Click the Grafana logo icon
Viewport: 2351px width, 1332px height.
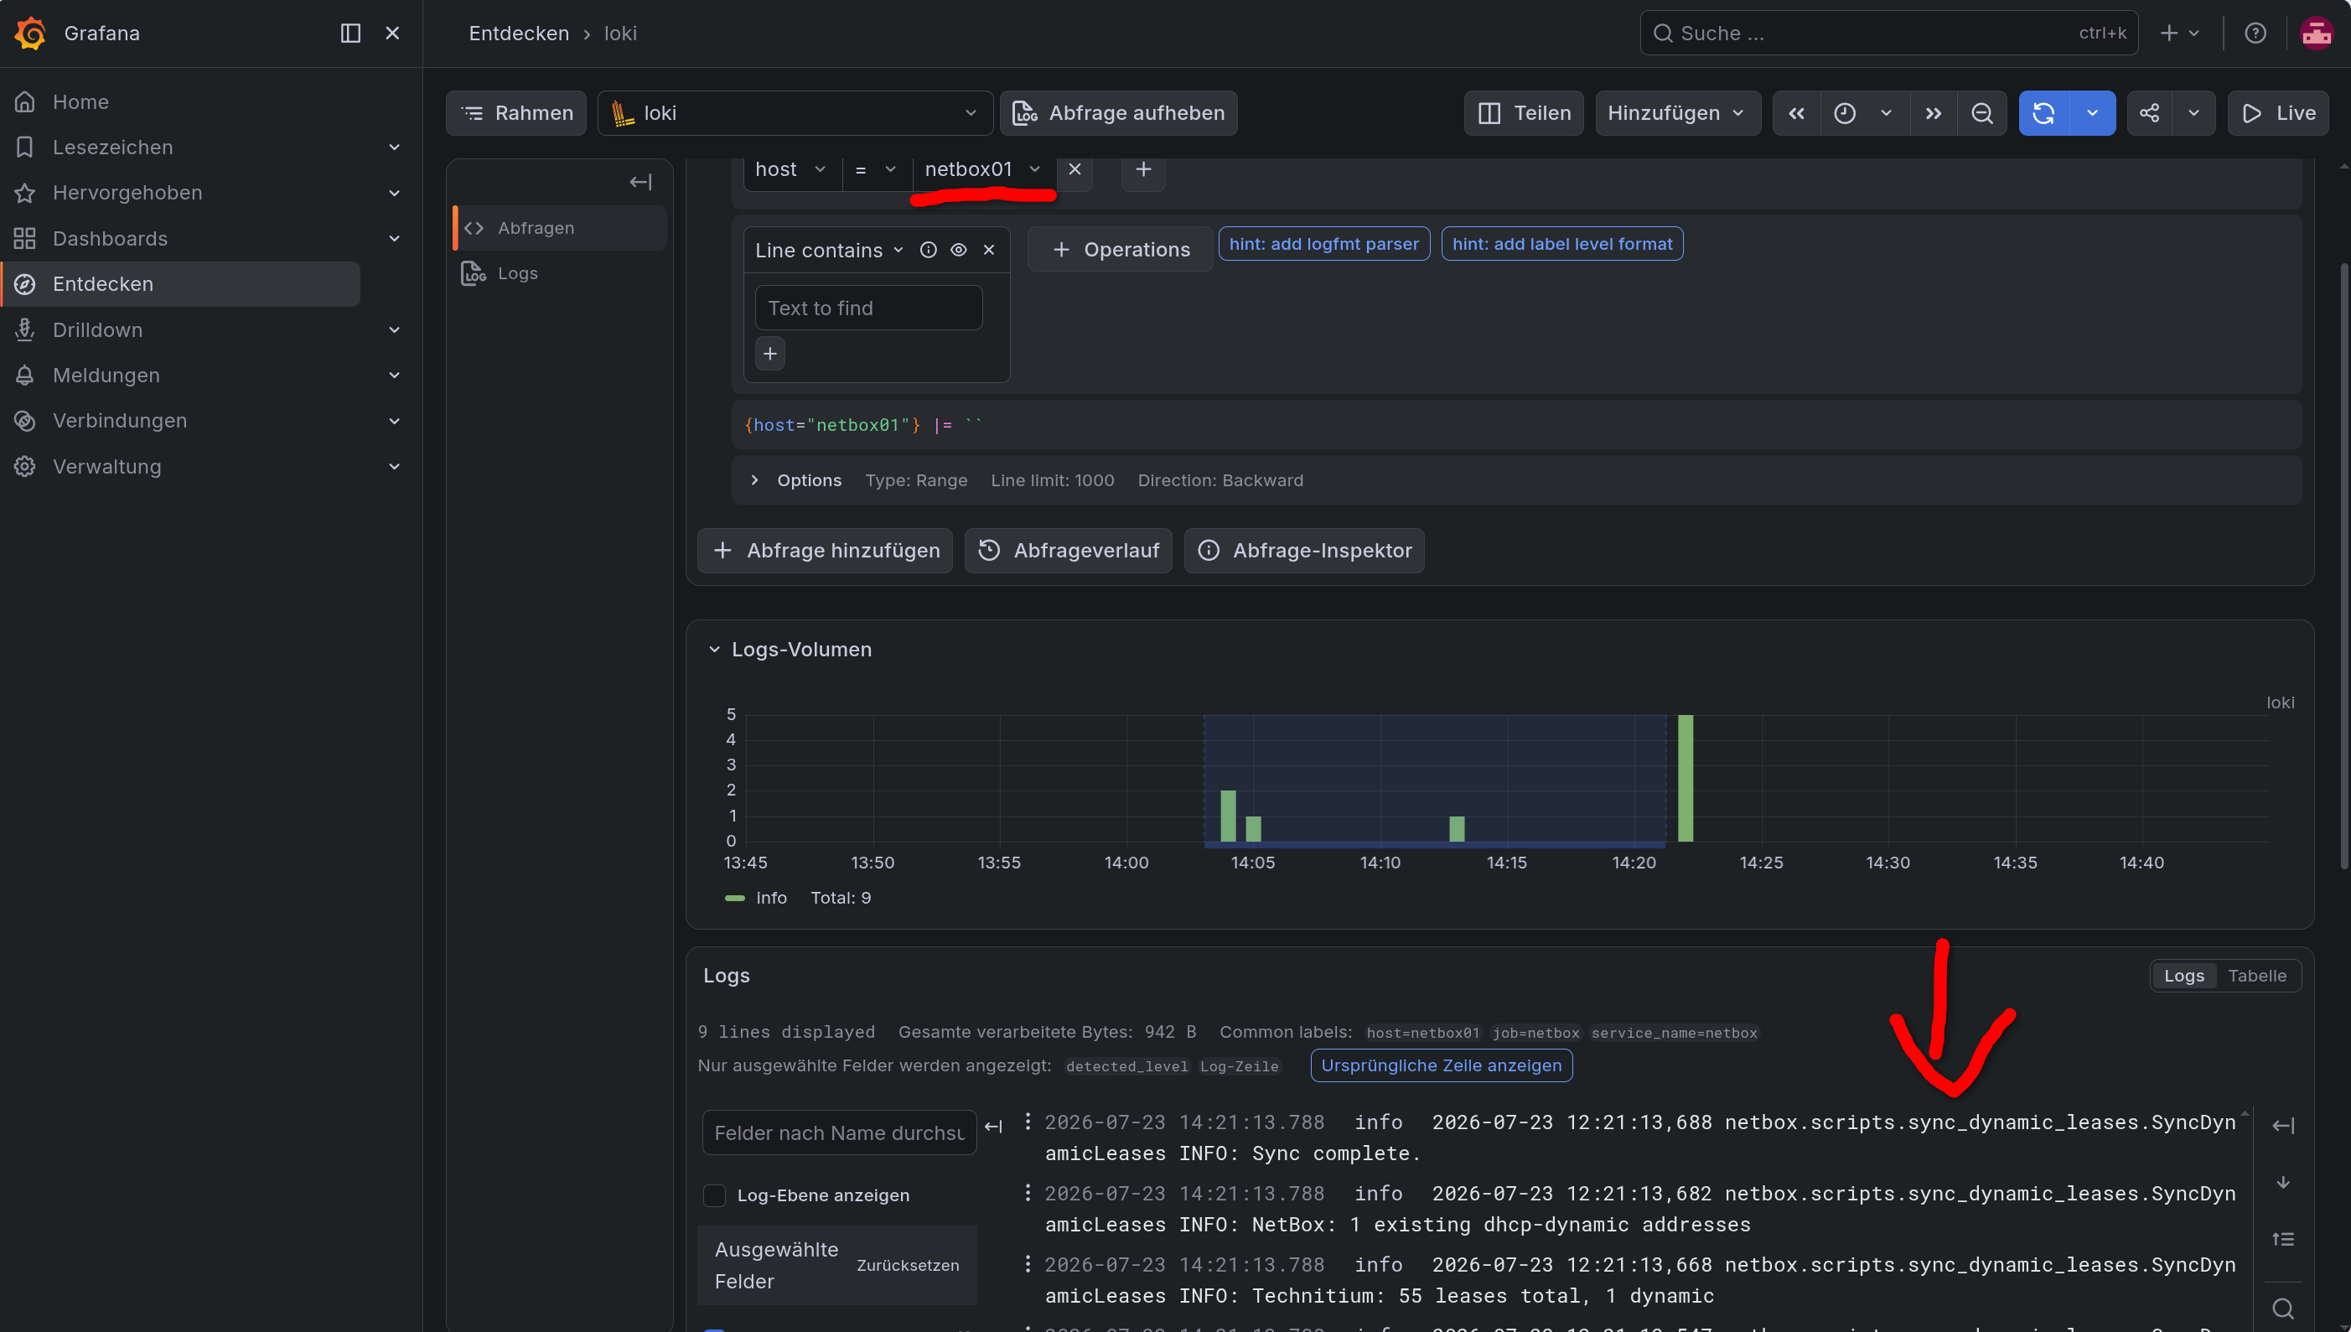pos(30,33)
